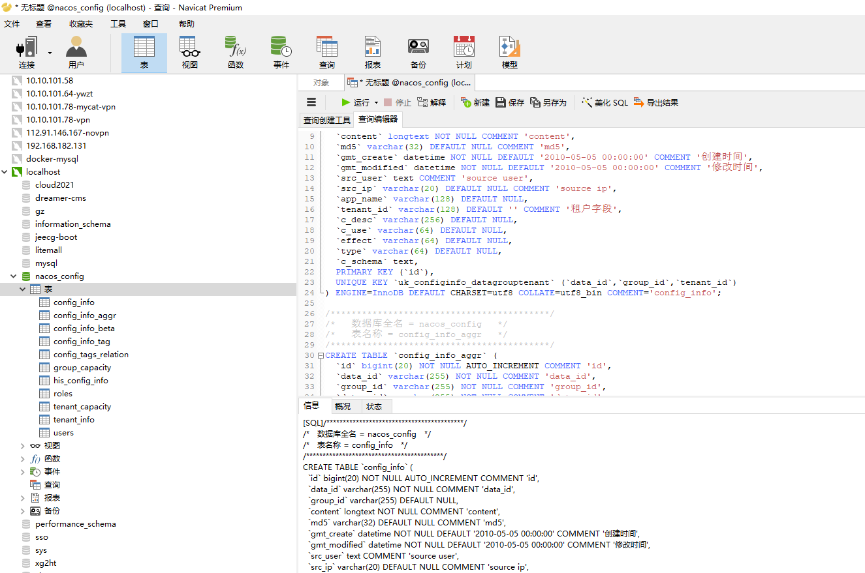Select the tenant_capacity table
The image size is (865, 573).
tap(82, 407)
